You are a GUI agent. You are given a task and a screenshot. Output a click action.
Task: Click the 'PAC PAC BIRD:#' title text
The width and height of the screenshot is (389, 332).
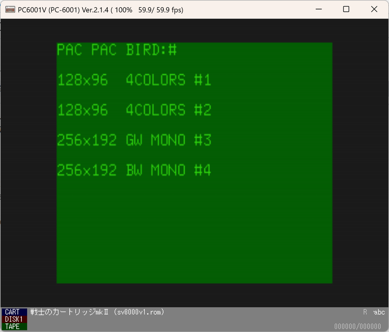click(x=117, y=50)
